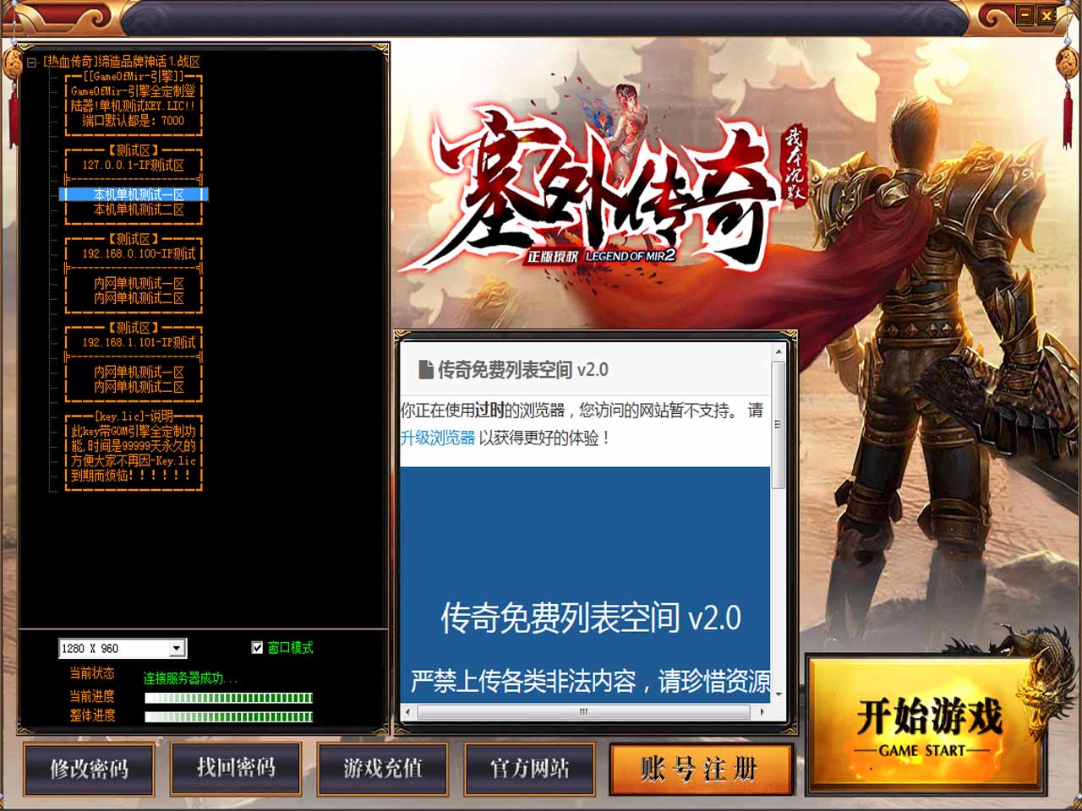Follow the 升级浏览器 link
This screenshot has width=1082, height=811.
[x=437, y=438]
